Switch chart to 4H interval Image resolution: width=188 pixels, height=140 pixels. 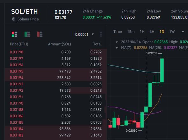[x=152, y=32]
